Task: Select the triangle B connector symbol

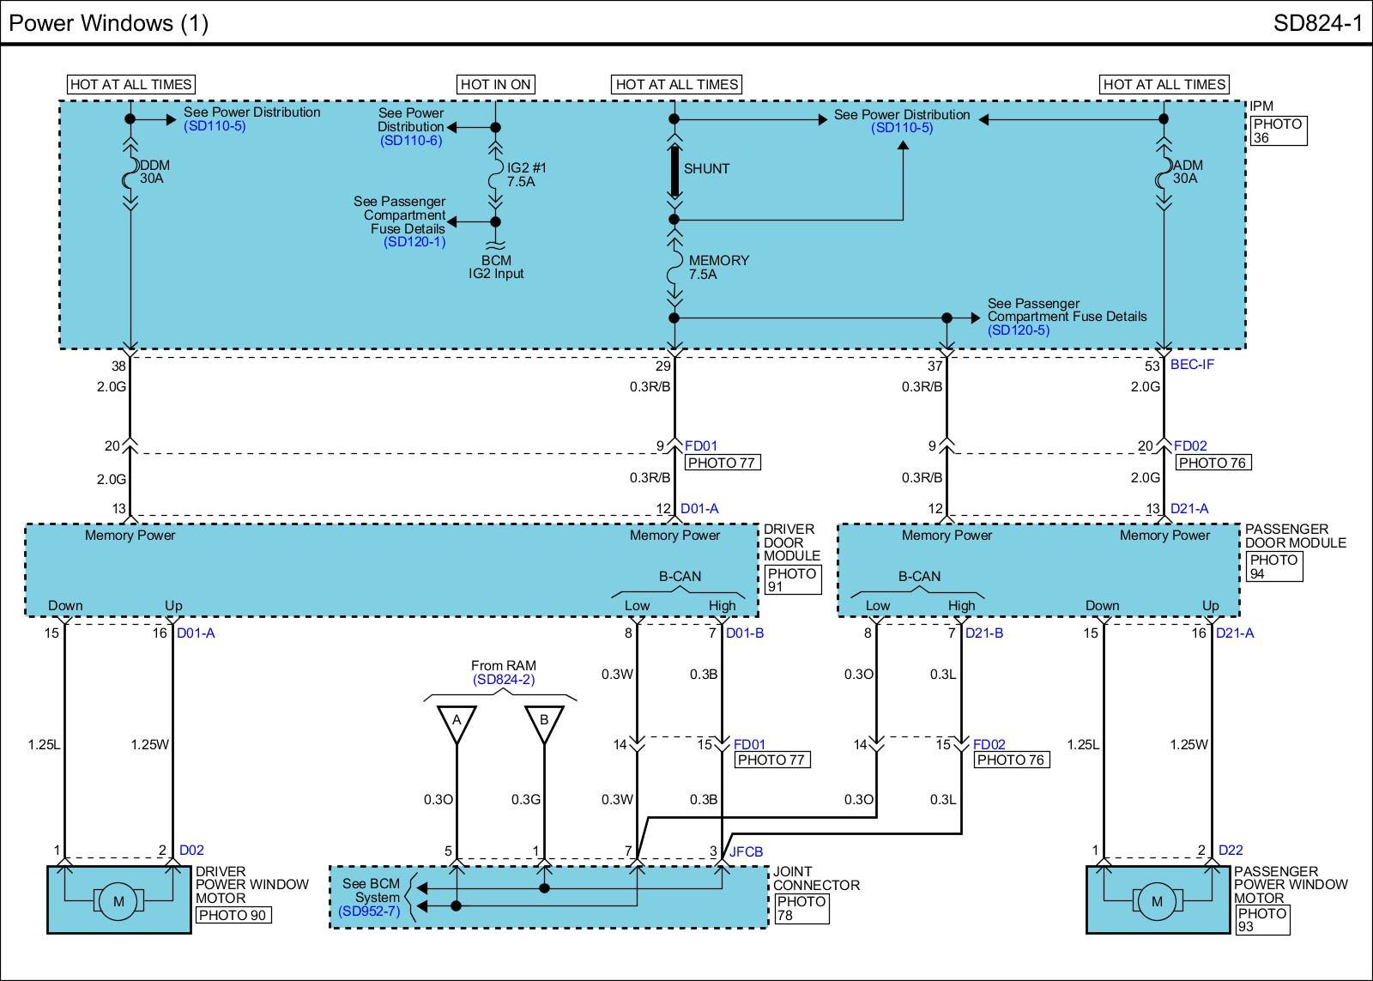Action: (x=544, y=722)
